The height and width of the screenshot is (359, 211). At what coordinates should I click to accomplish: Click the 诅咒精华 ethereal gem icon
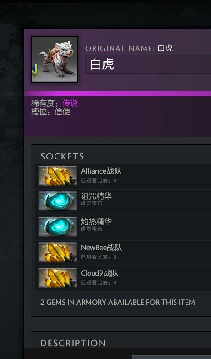[x=58, y=201]
